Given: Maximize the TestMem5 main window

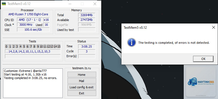Looking at the screenshot, I should [x=82, y=4].
